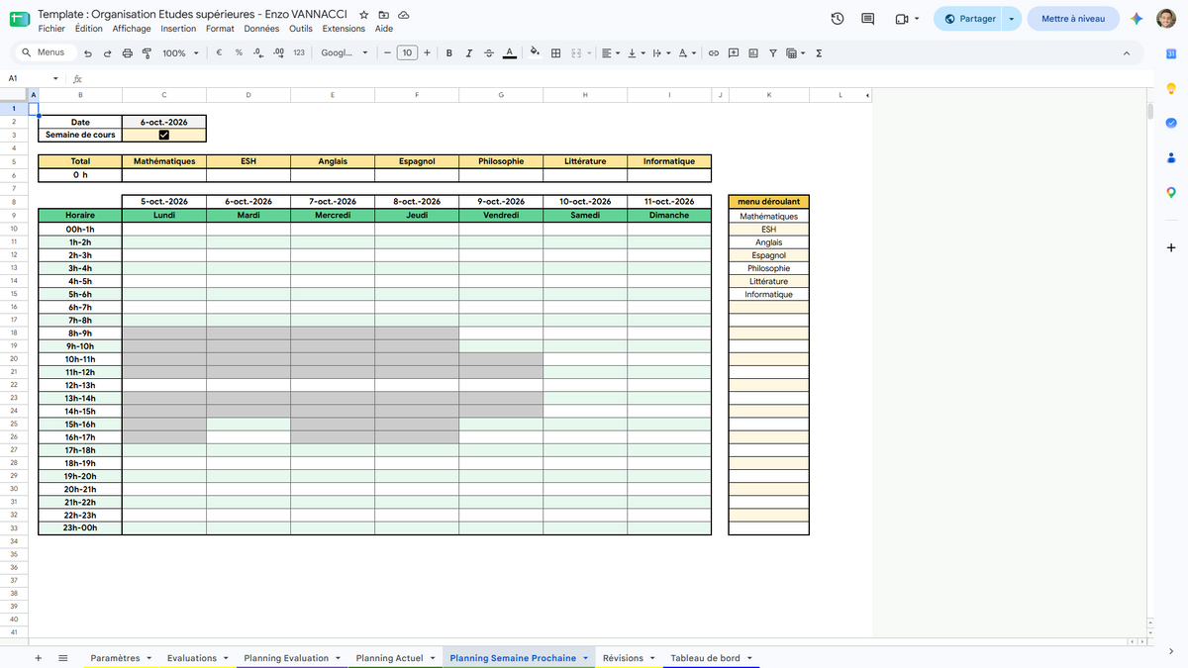Viewport: 1188px width, 668px height.
Task: Apply percent number format
Action: point(239,53)
